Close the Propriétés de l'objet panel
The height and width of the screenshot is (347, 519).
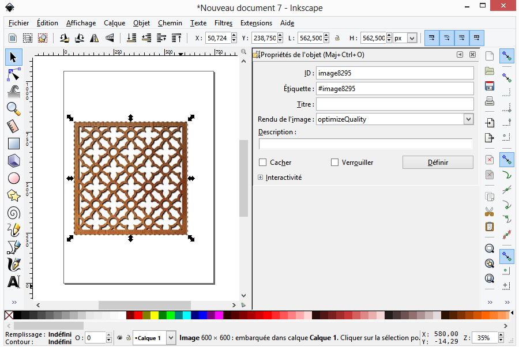(x=472, y=55)
